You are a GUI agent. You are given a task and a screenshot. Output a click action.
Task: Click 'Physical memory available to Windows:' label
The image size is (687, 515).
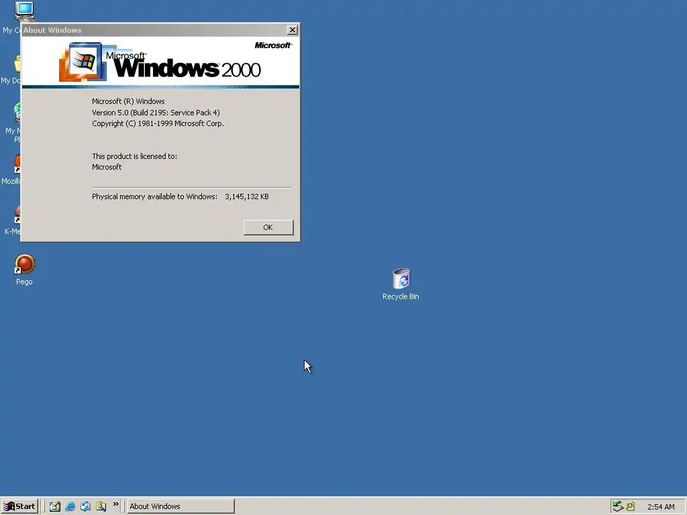click(x=155, y=196)
